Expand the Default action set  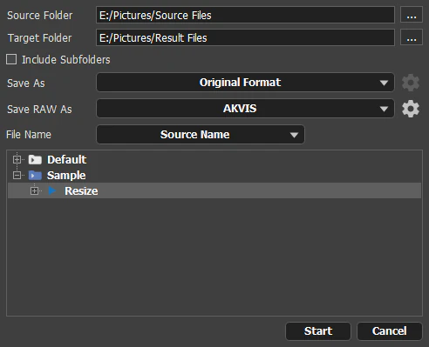17,159
